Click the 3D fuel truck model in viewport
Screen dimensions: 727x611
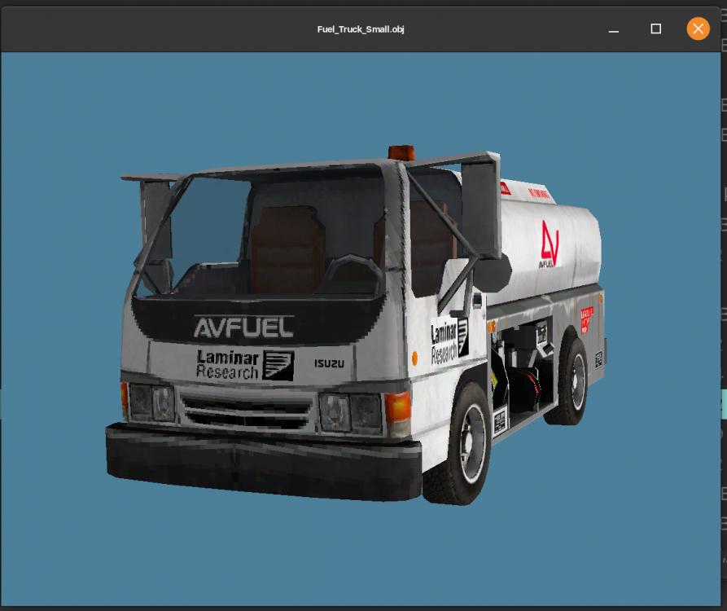(356, 326)
